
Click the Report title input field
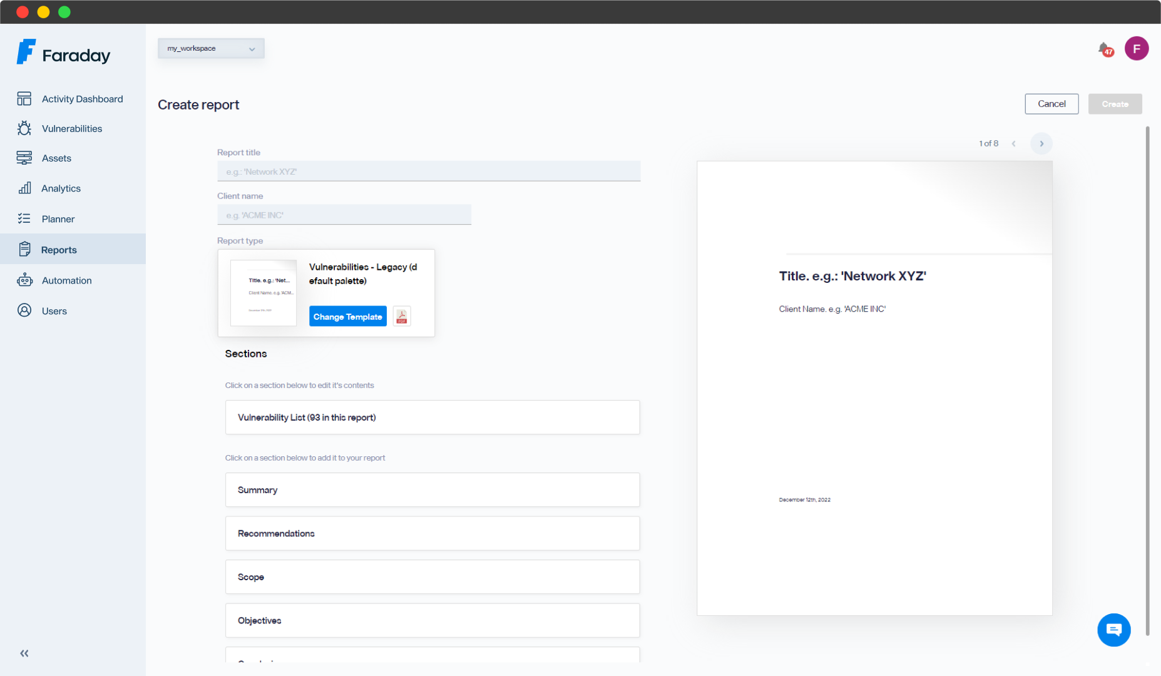point(429,172)
